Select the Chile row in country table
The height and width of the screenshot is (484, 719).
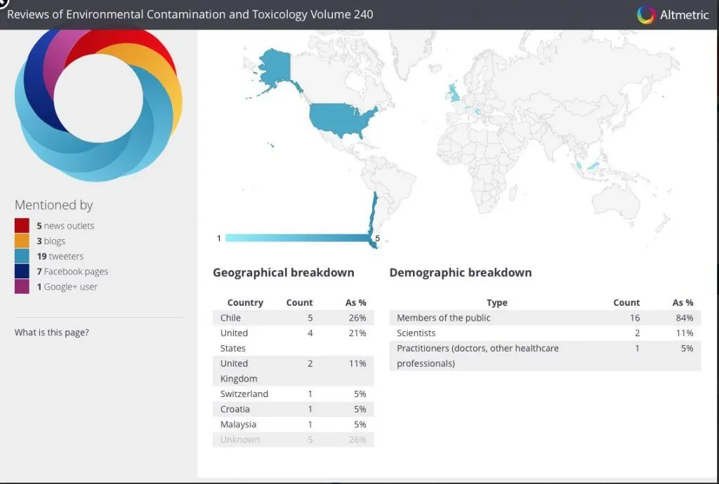[293, 318]
